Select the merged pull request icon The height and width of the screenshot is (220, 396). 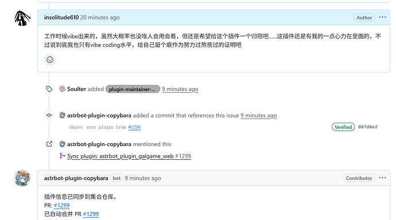tap(62, 156)
